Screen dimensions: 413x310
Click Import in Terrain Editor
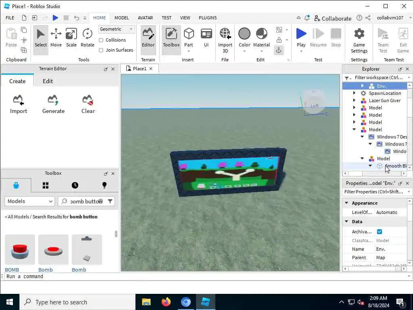tap(19, 104)
